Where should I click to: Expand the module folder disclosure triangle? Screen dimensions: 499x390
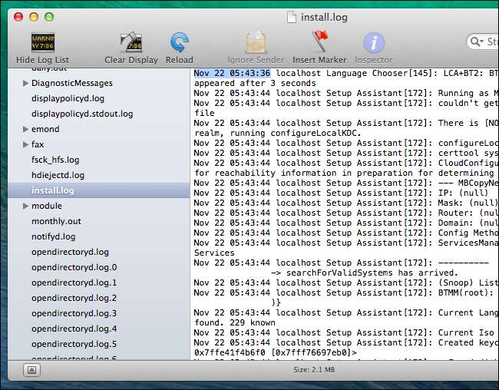[26, 206]
